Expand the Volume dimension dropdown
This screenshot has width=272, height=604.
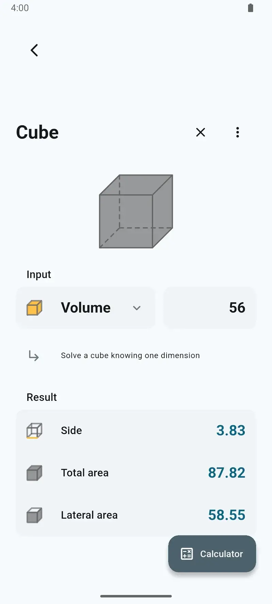pos(137,308)
